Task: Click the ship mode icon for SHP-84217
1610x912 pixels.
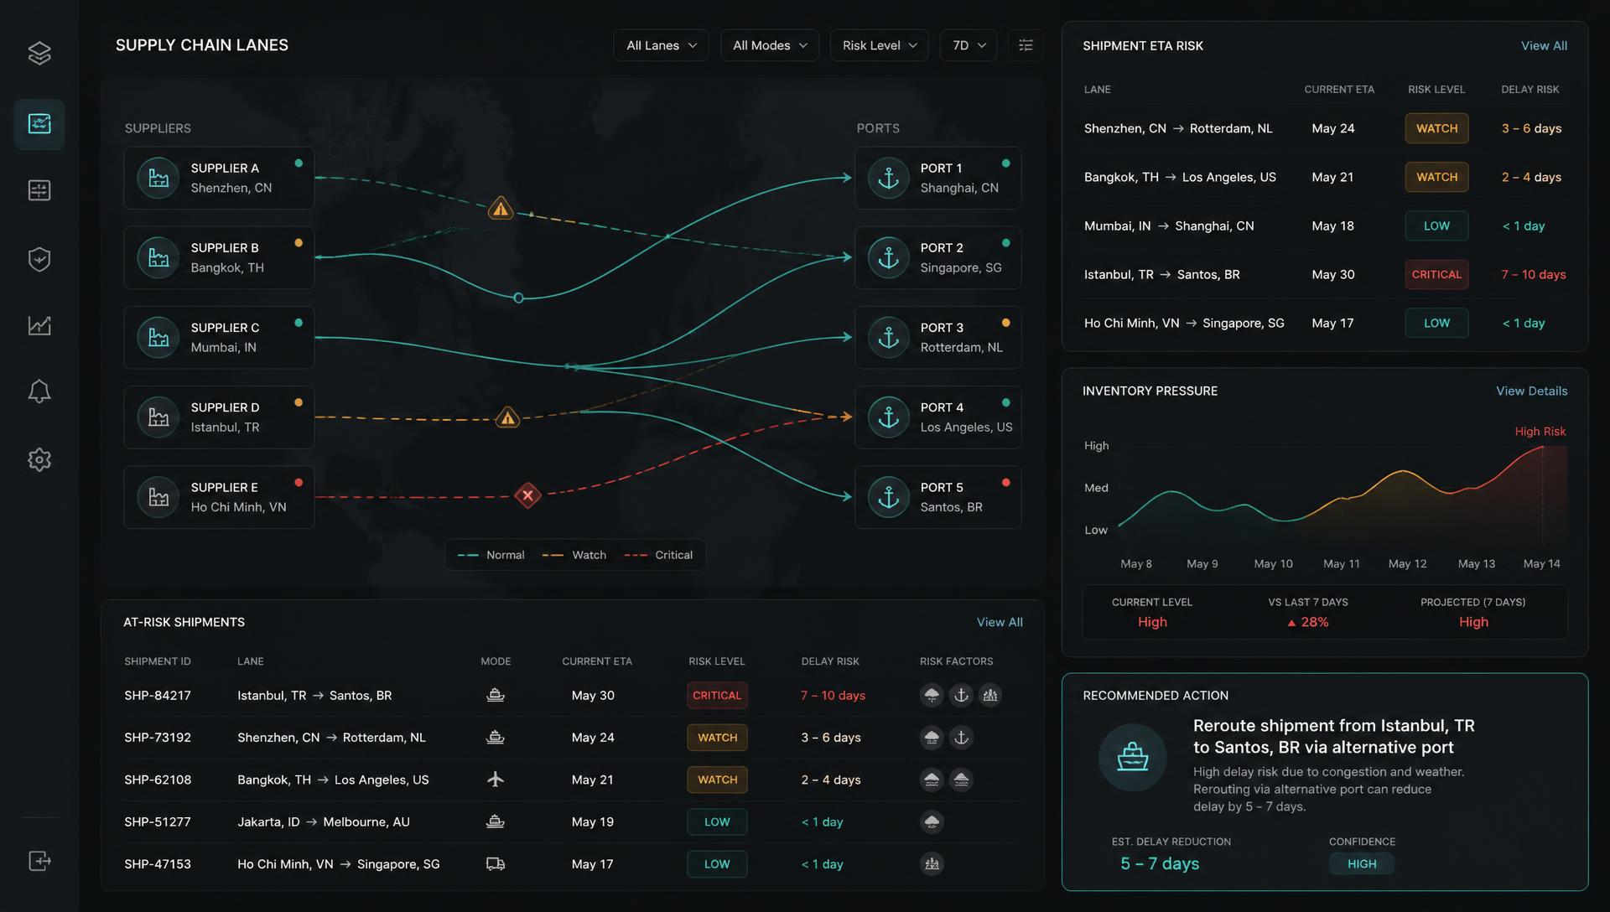Action: [x=496, y=695]
